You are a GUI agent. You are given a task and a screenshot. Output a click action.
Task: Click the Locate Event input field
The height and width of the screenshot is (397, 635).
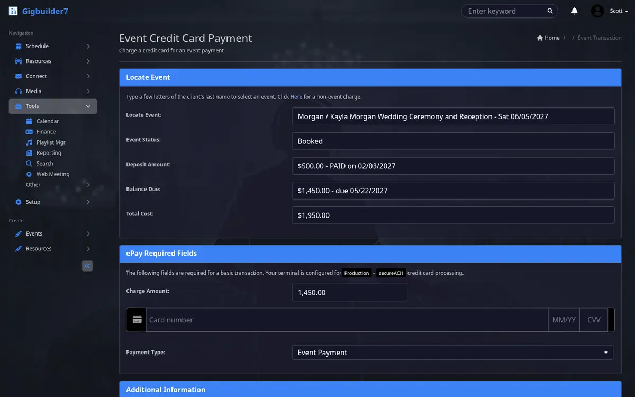[x=453, y=116]
